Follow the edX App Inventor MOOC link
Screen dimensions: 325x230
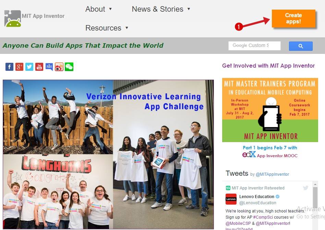pyautogui.click(x=270, y=155)
